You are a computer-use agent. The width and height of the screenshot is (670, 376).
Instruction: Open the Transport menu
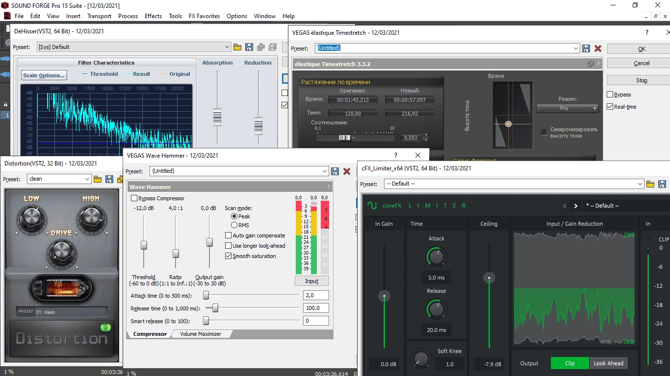tap(100, 16)
